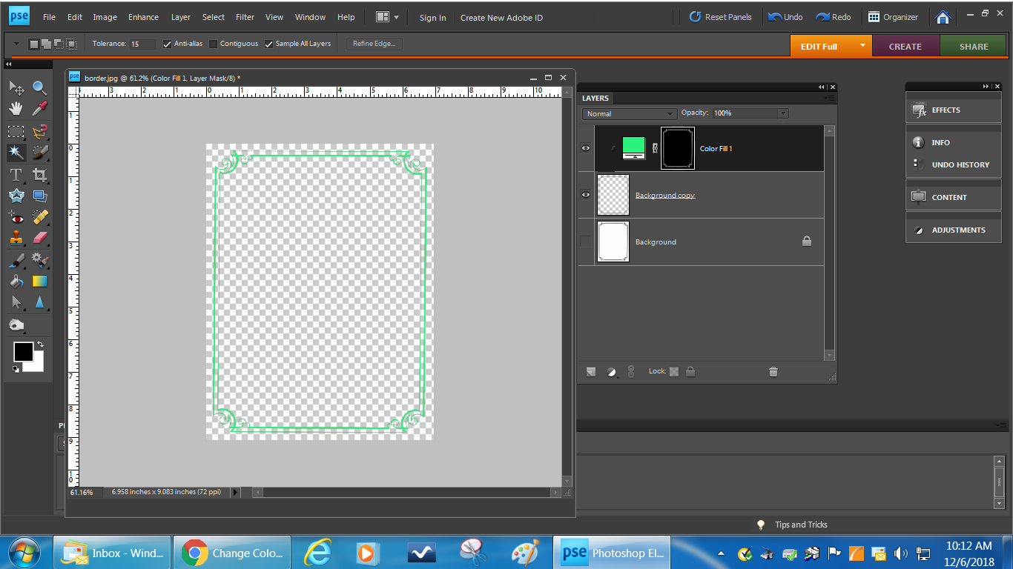The image size is (1013, 569).
Task: Switch to the CREATE tab
Action: (905, 46)
